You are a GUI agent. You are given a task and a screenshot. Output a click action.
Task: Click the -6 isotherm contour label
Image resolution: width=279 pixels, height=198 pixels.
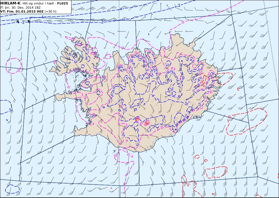coord(179,96)
